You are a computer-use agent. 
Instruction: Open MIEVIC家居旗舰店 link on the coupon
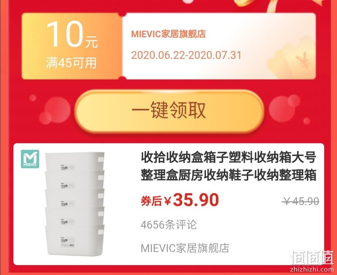click(x=168, y=34)
